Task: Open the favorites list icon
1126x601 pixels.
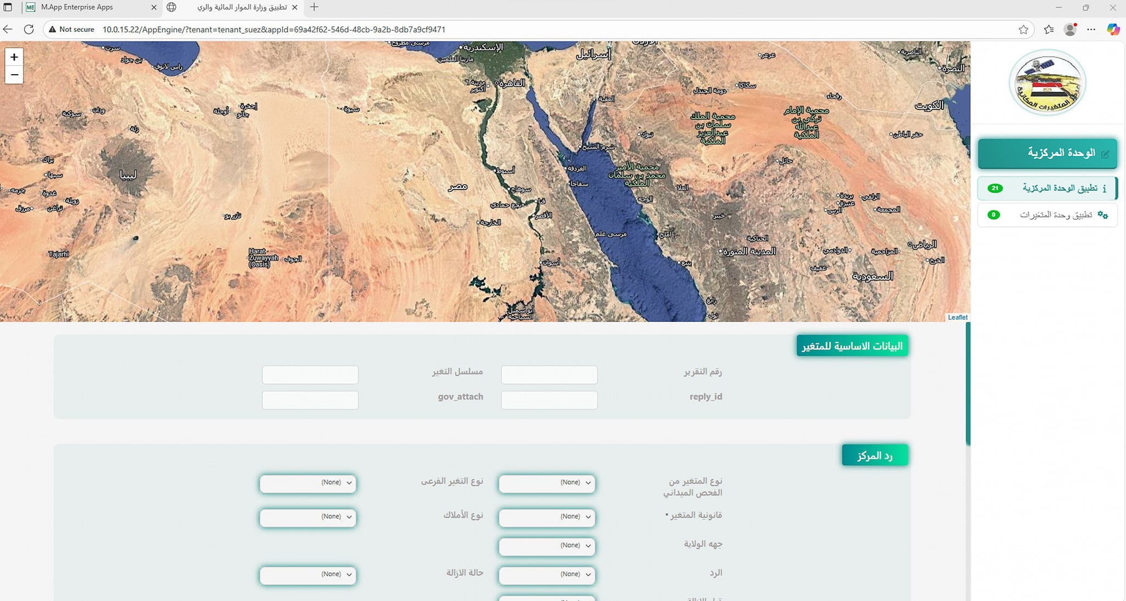Action: click(x=1049, y=30)
